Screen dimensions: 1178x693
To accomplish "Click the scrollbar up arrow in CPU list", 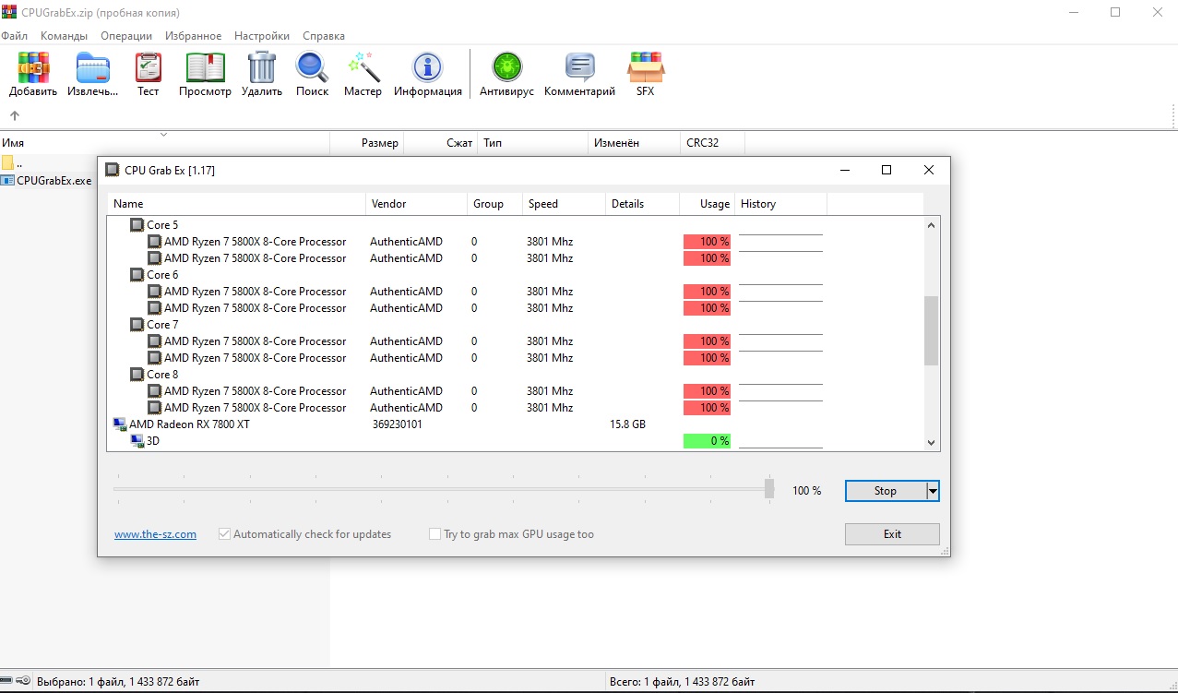I will (931, 225).
